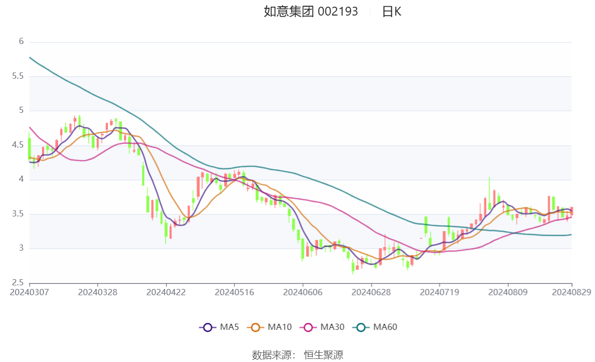Click the 20240328 date axis label

pyautogui.click(x=98, y=293)
